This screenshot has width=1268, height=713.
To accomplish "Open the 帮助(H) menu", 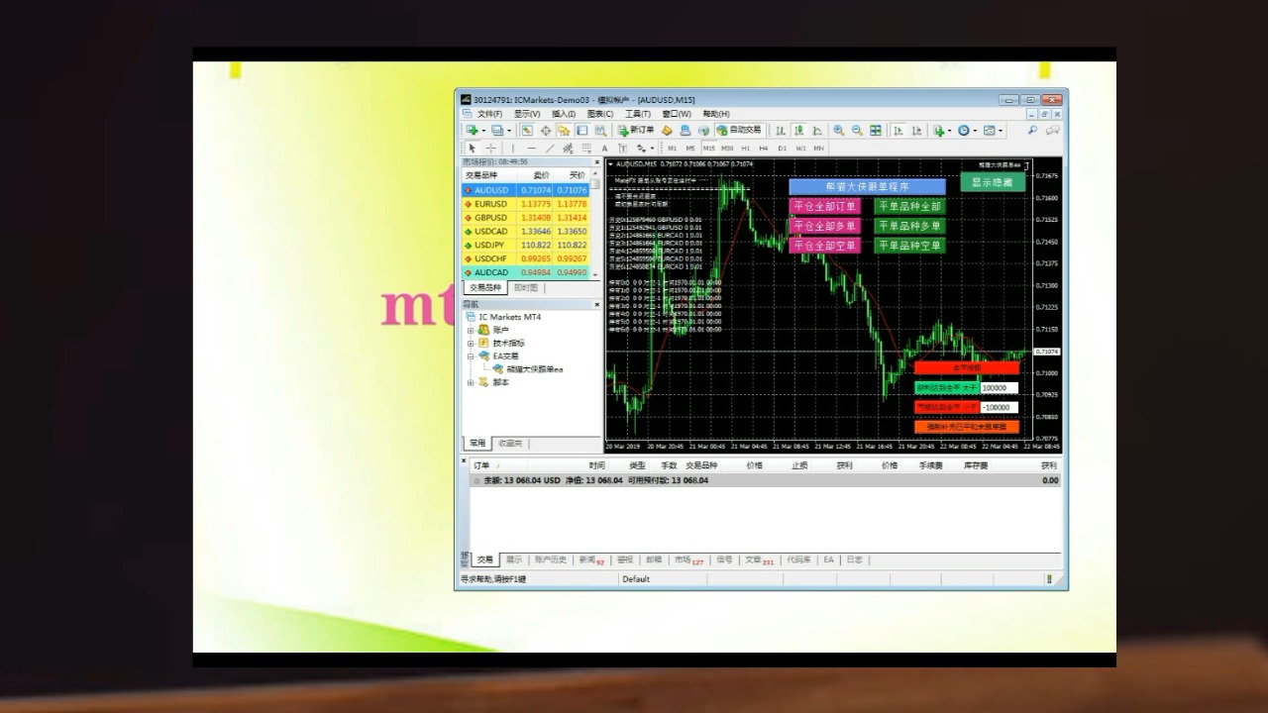I will 716,114.
